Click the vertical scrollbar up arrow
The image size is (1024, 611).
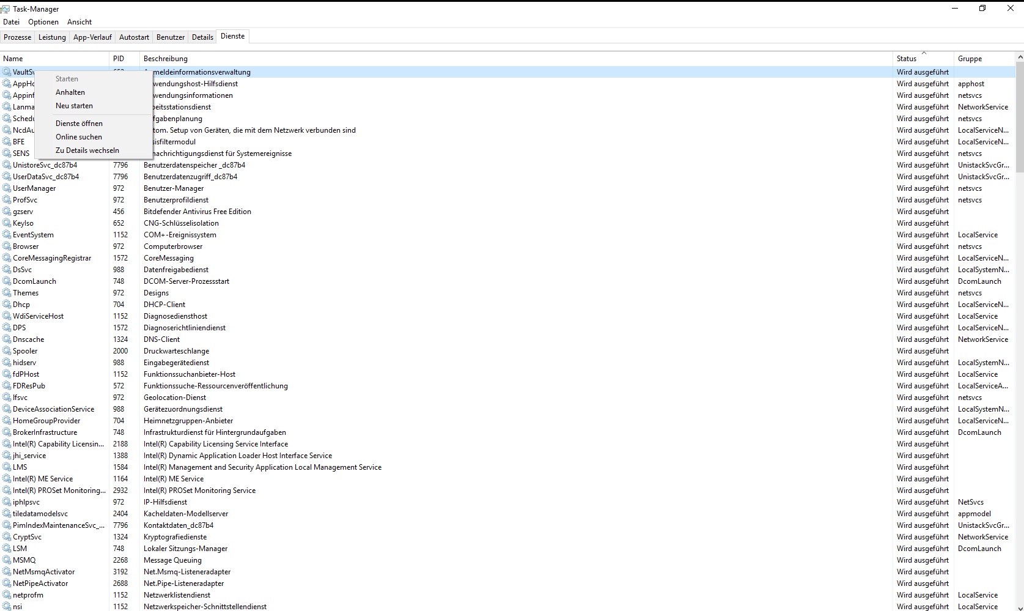click(1019, 57)
